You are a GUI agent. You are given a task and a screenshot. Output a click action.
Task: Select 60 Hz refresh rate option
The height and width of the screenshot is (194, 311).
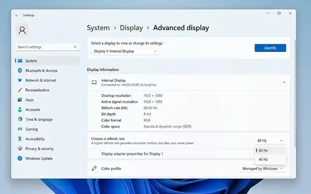tap(271, 151)
